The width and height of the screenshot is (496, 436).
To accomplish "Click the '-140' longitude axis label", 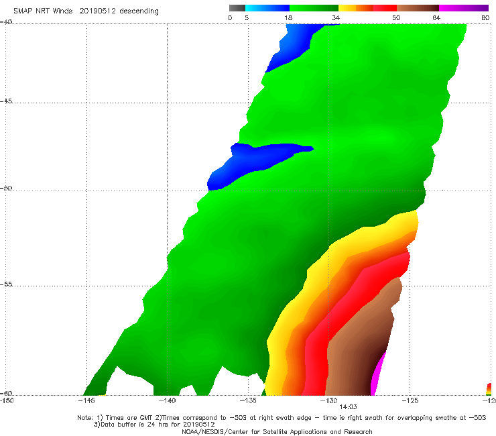I will [167, 400].
